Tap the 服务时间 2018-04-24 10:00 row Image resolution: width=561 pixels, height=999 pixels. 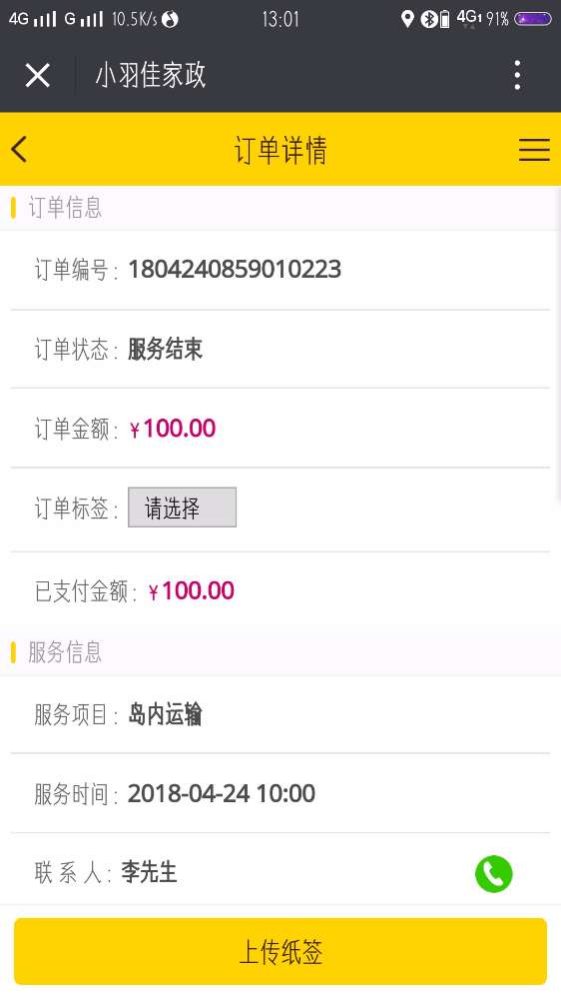coord(280,793)
